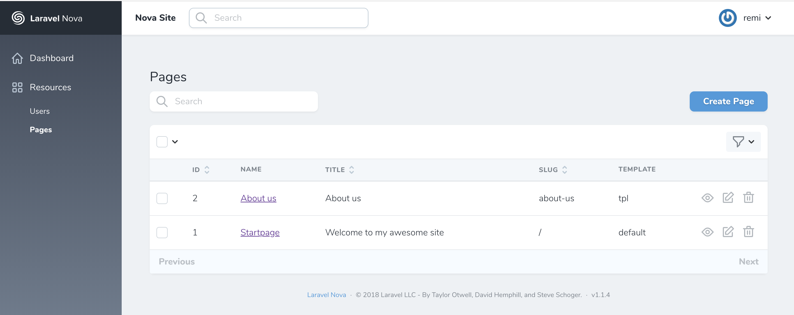This screenshot has height=315, width=794.
Task: Open the Laravel Nova footer link
Action: point(326,295)
